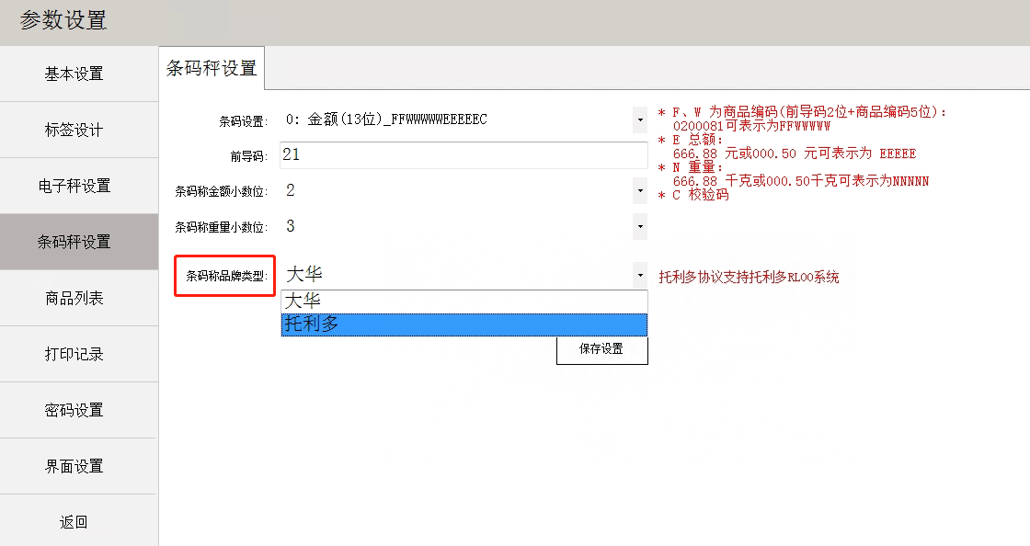
Task: Open the 条码称重量小数位 dropdown
Action: (x=639, y=226)
